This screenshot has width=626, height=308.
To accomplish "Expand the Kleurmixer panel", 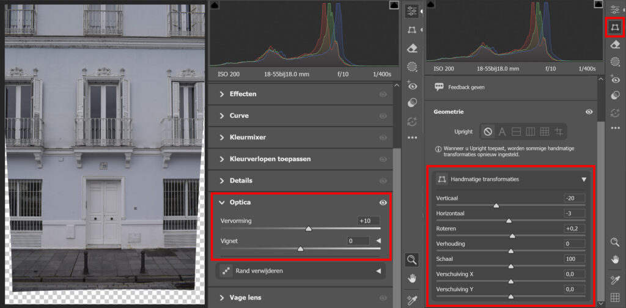I will pyautogui.click(x=248, y=137).
